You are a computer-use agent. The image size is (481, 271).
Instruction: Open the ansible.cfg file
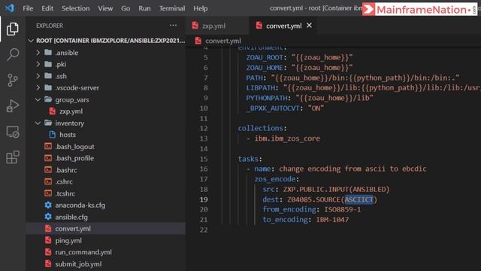[105, 217]
